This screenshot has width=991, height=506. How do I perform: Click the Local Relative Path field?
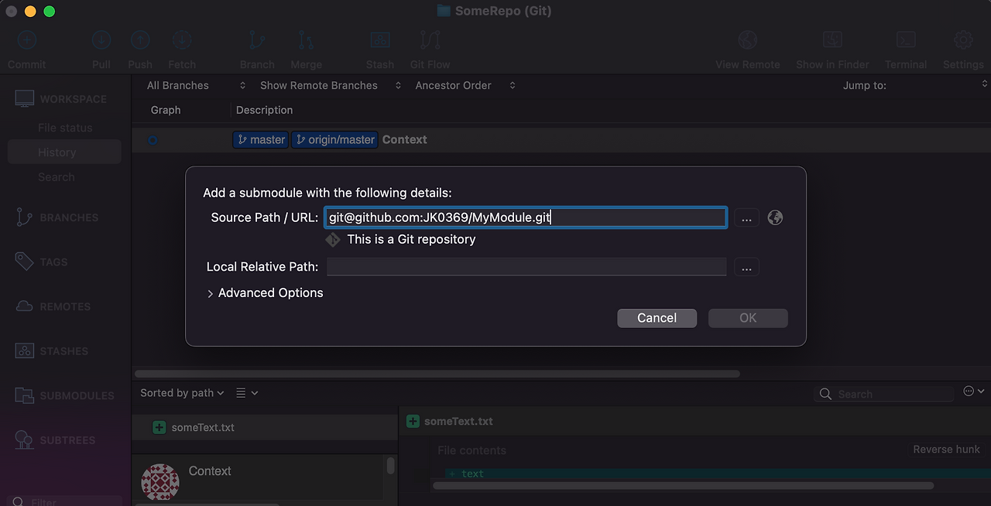(x=526, y=267)
